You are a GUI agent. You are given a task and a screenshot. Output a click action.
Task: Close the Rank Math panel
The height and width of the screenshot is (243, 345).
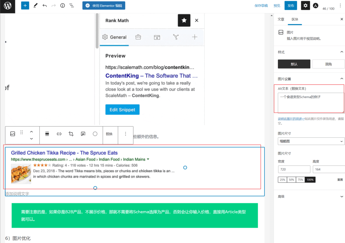point(196,21)
